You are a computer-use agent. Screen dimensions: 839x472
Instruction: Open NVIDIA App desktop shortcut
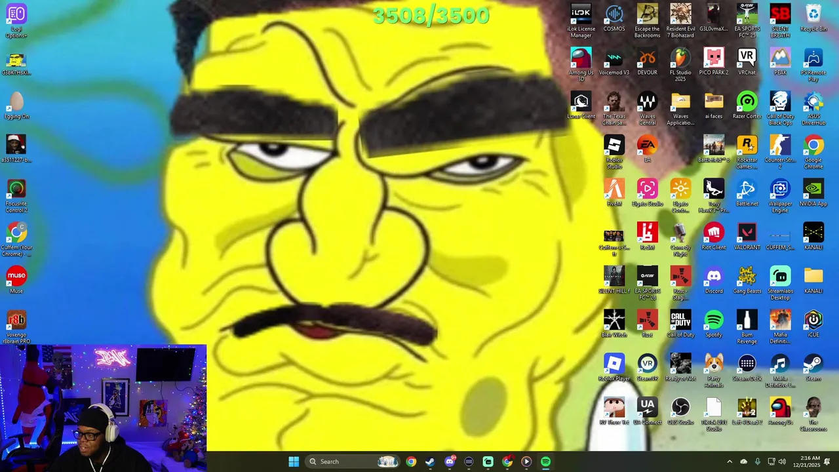pos(813,193)
